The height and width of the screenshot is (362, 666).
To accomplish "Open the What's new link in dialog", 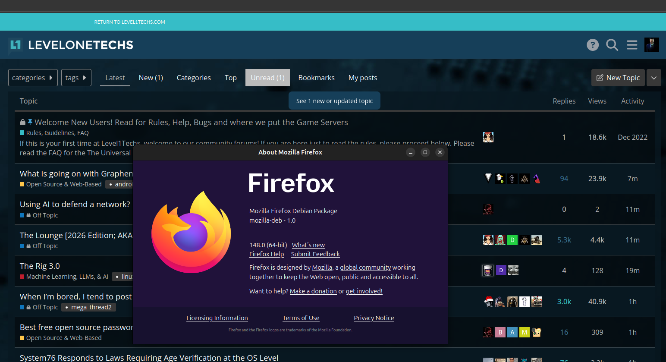I will coord(308,245).
